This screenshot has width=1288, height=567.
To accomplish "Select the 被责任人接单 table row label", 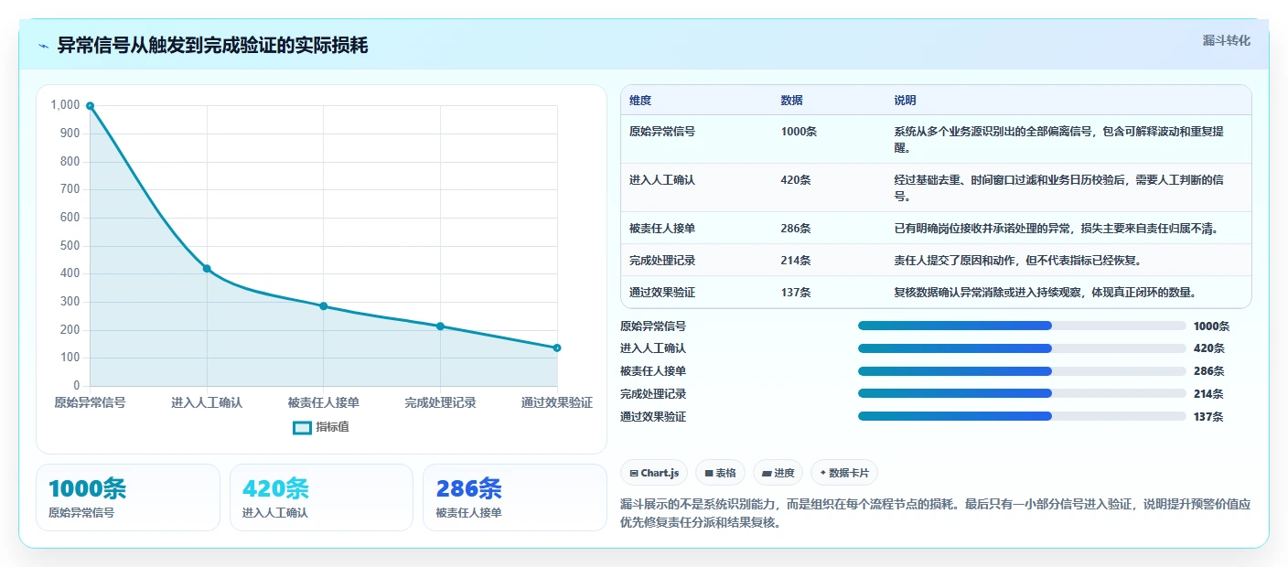I will click(x=662, y=229).
